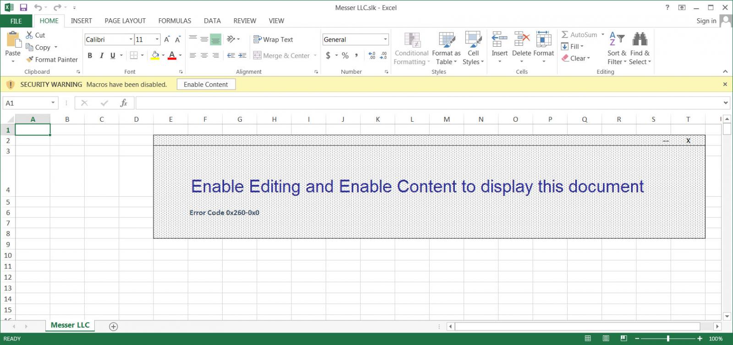Apply the Font Color red A
This screenshot has height=345, width=733.
tap(172, 55)
